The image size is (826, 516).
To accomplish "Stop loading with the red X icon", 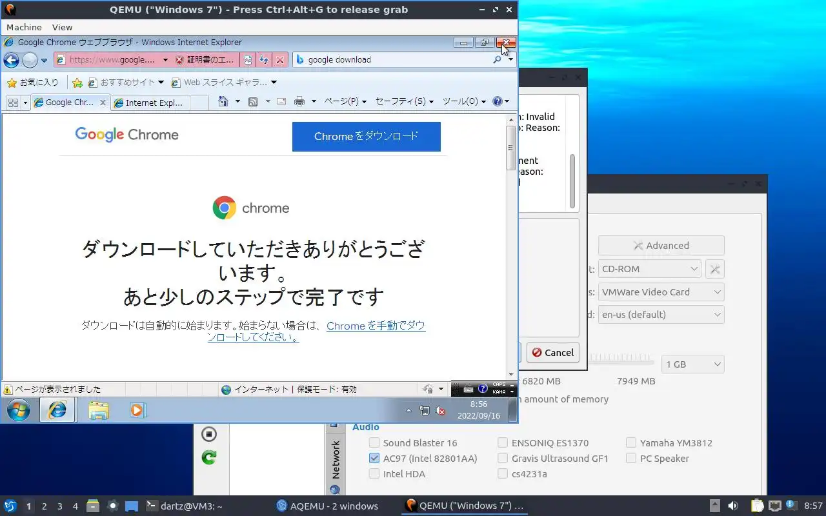I will point(279,60).
